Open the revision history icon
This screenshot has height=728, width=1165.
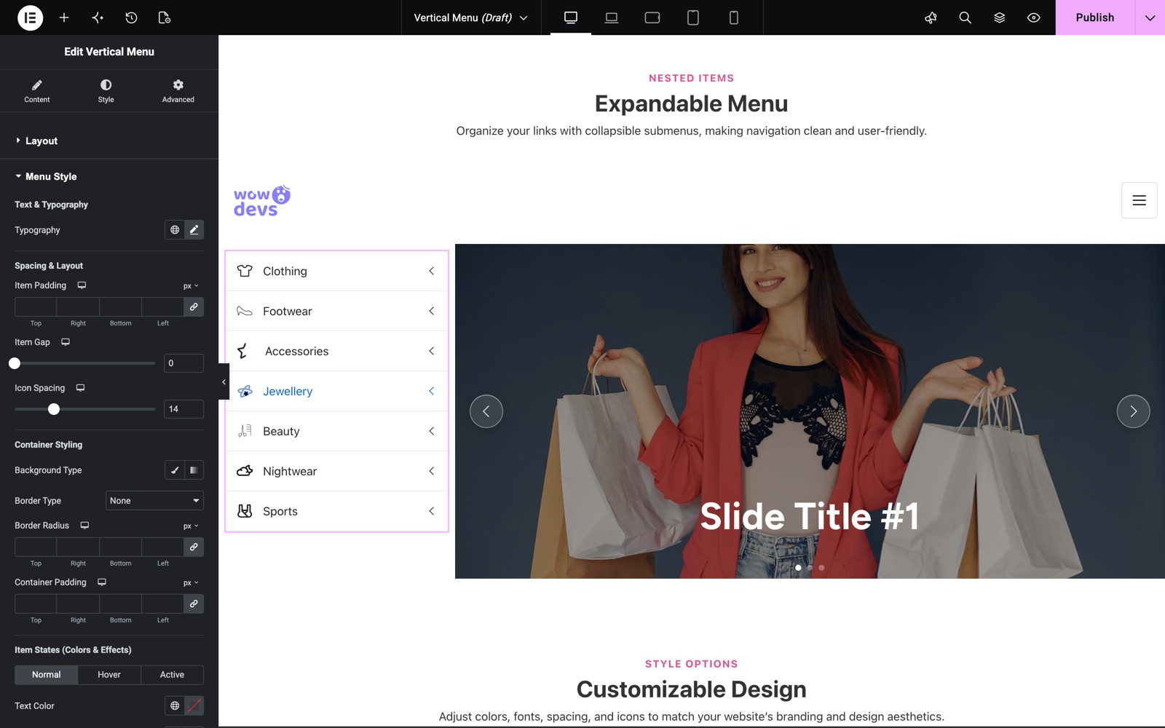tap(131, 17)
